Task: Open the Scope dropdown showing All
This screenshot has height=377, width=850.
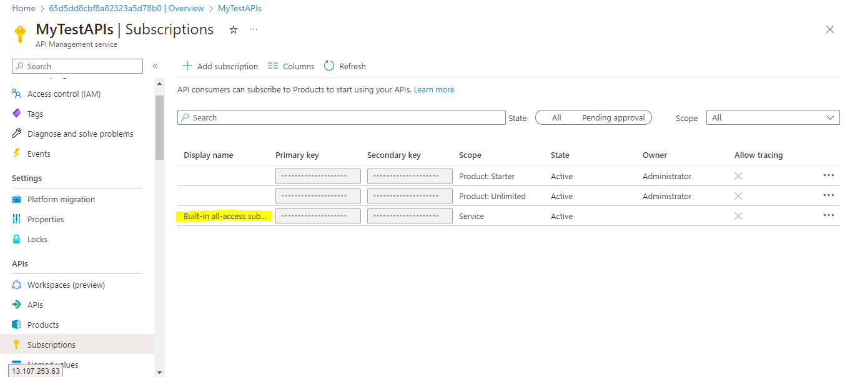Action: [x=773, y=117]
